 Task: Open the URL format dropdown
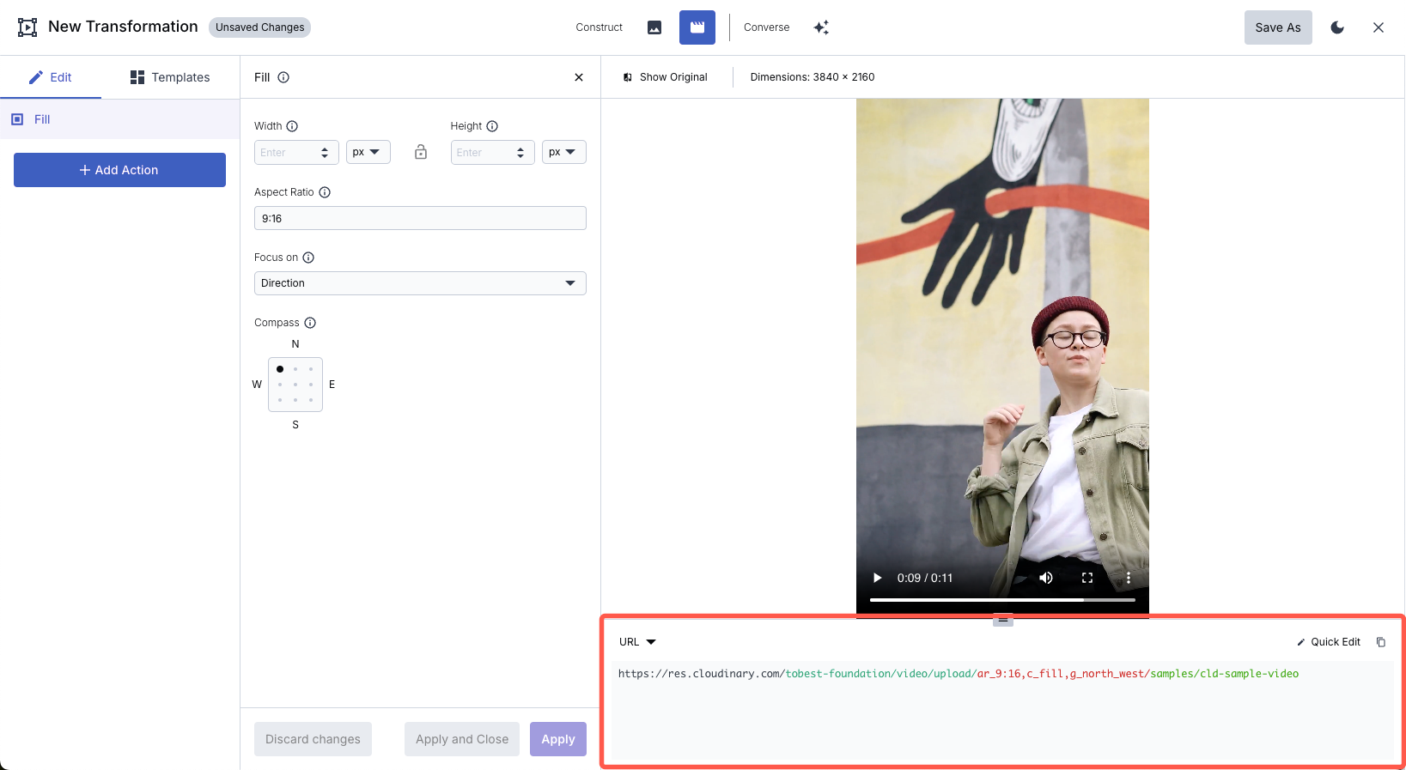[x=637, y=642]
